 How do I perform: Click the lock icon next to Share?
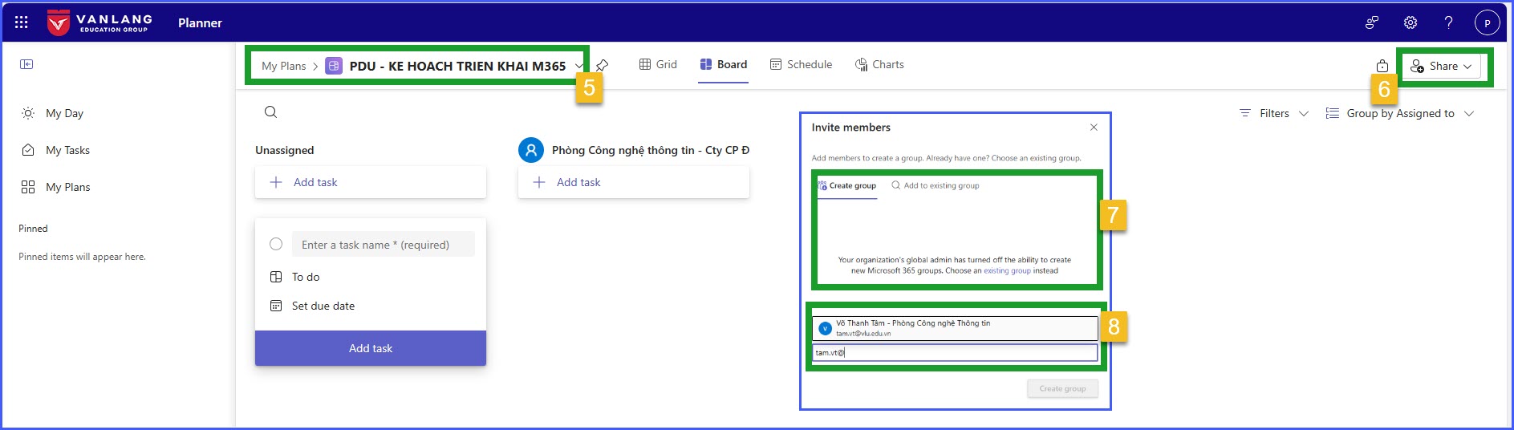[x=1382, y=66]
